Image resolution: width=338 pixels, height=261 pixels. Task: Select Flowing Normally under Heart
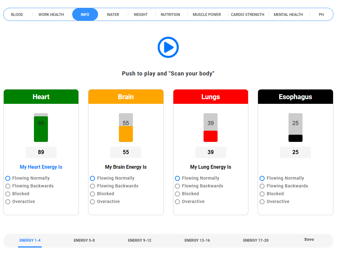8,178
